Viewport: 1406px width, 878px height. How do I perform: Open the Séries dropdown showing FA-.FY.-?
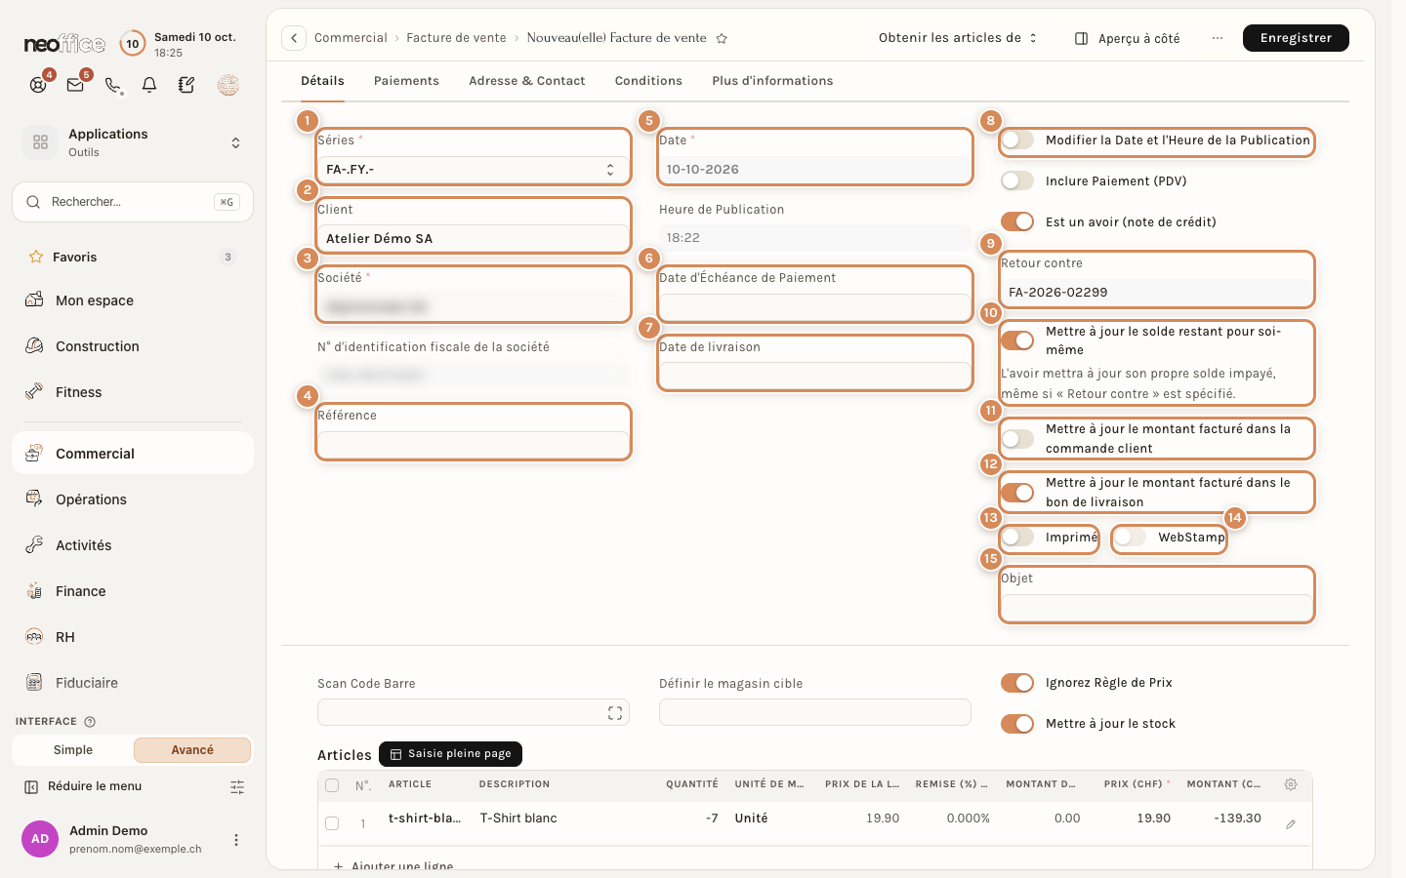pyautogui.click(x=474, y=170)
